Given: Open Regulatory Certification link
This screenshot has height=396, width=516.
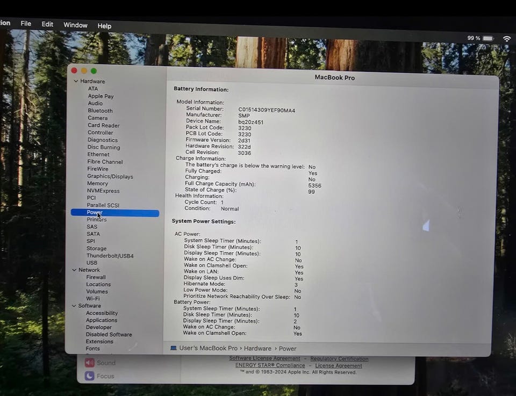Looking at the screenshot, I should point(339,358).
